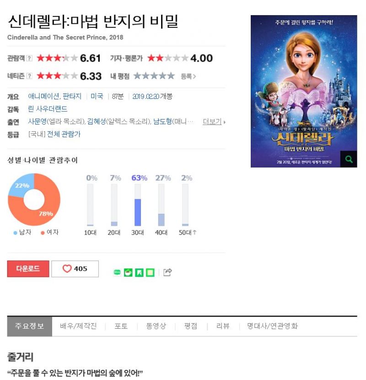Open the Cinderella movie poster image
Viewport: 366px width, 380px height.
pyautogui.click(x=304, y=91)
